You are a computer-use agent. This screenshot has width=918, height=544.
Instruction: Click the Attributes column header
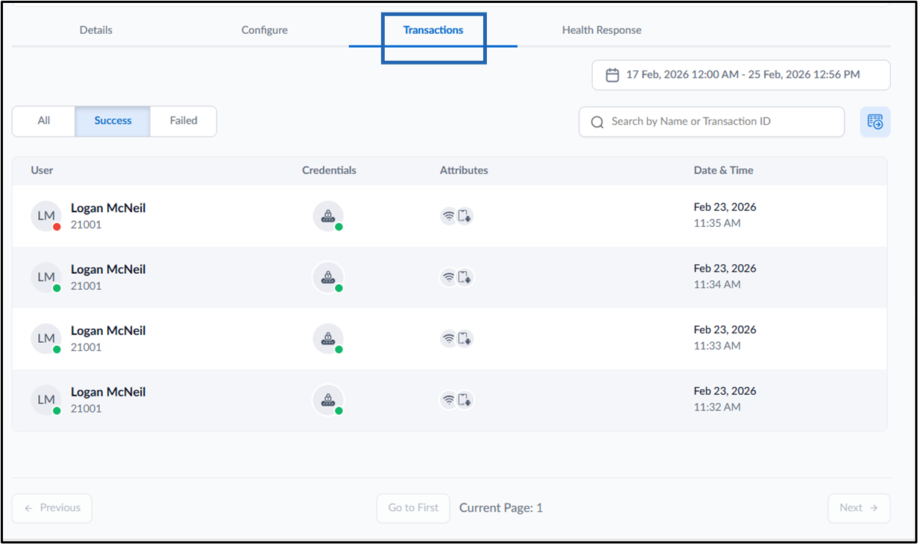[x=464, y=170]
